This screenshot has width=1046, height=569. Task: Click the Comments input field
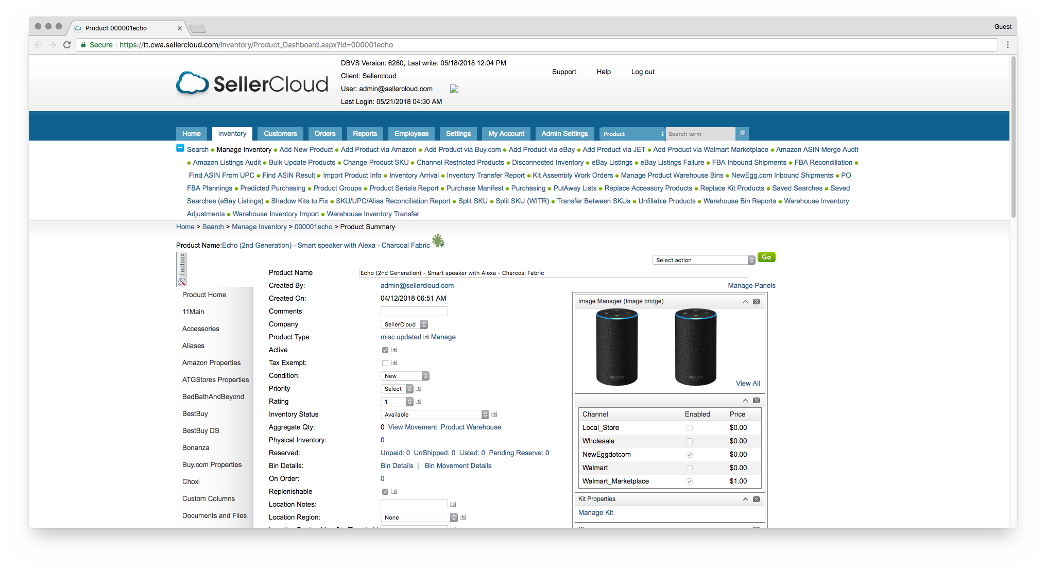pyautogui.click(x=414, y=312)
